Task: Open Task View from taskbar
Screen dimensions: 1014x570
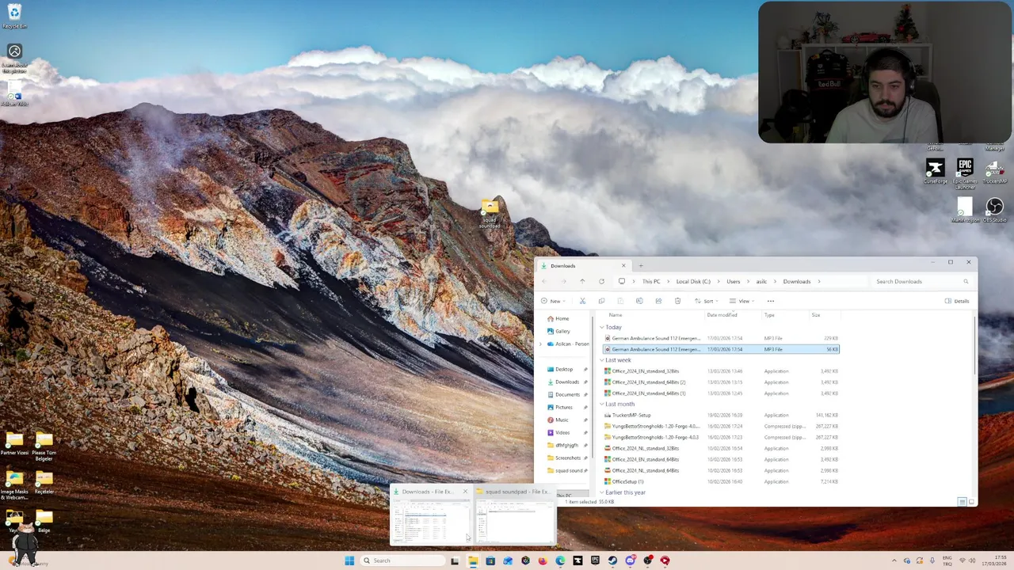Action: click(x=455, y=560)
